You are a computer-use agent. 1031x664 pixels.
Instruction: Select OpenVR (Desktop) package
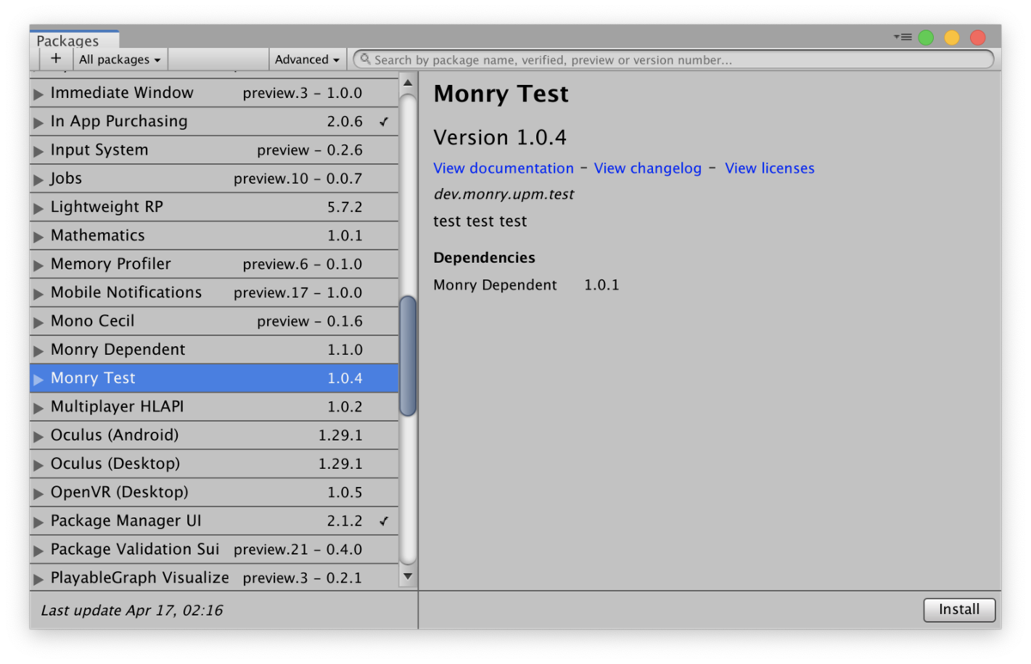point(214,492)
